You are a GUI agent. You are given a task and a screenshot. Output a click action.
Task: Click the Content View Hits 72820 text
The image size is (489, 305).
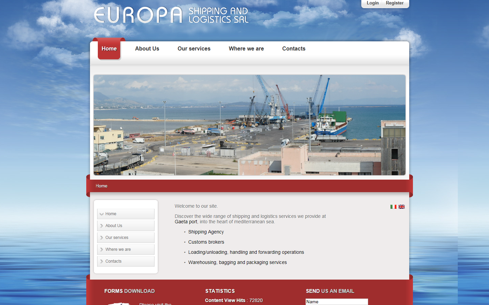(x=234, y=300)
